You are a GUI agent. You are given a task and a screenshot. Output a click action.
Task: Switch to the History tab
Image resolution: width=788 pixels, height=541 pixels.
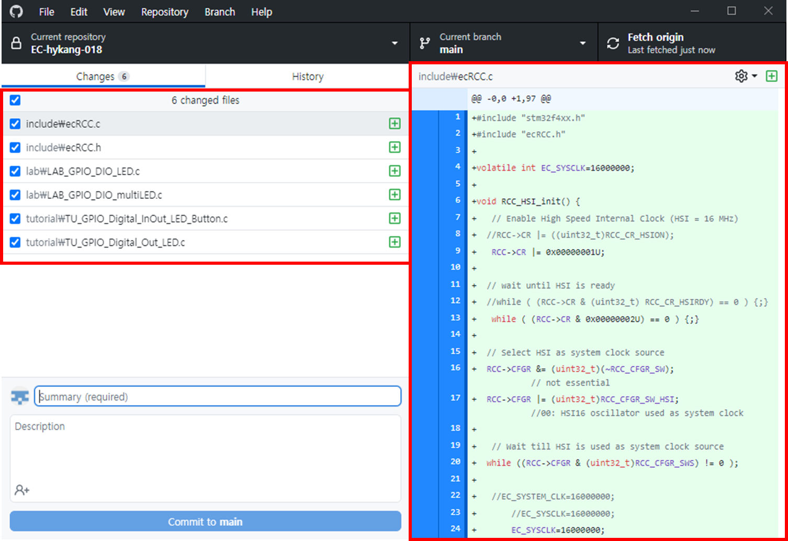307,76
